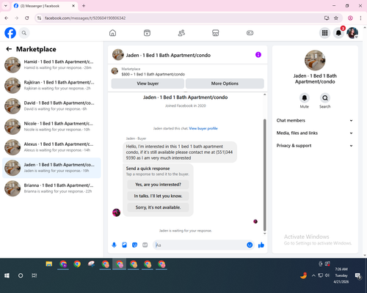Reload the page with browser refresh icon
The image size is (367, 293).
tap(27, 18)
